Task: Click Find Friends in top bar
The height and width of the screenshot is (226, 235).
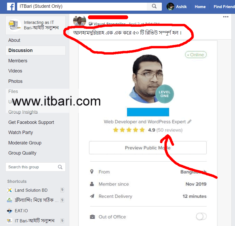Action: coord(224,7)
